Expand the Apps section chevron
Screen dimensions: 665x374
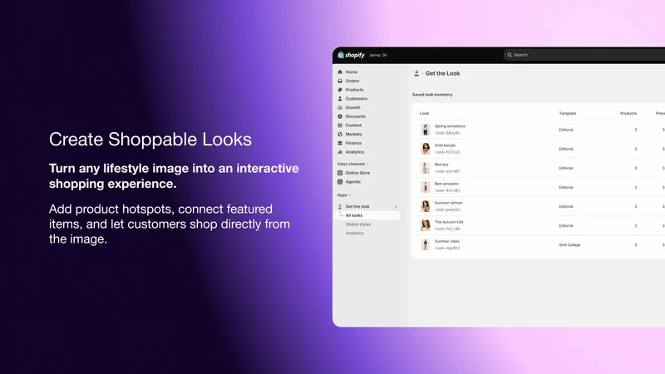(x=349, y=195)
